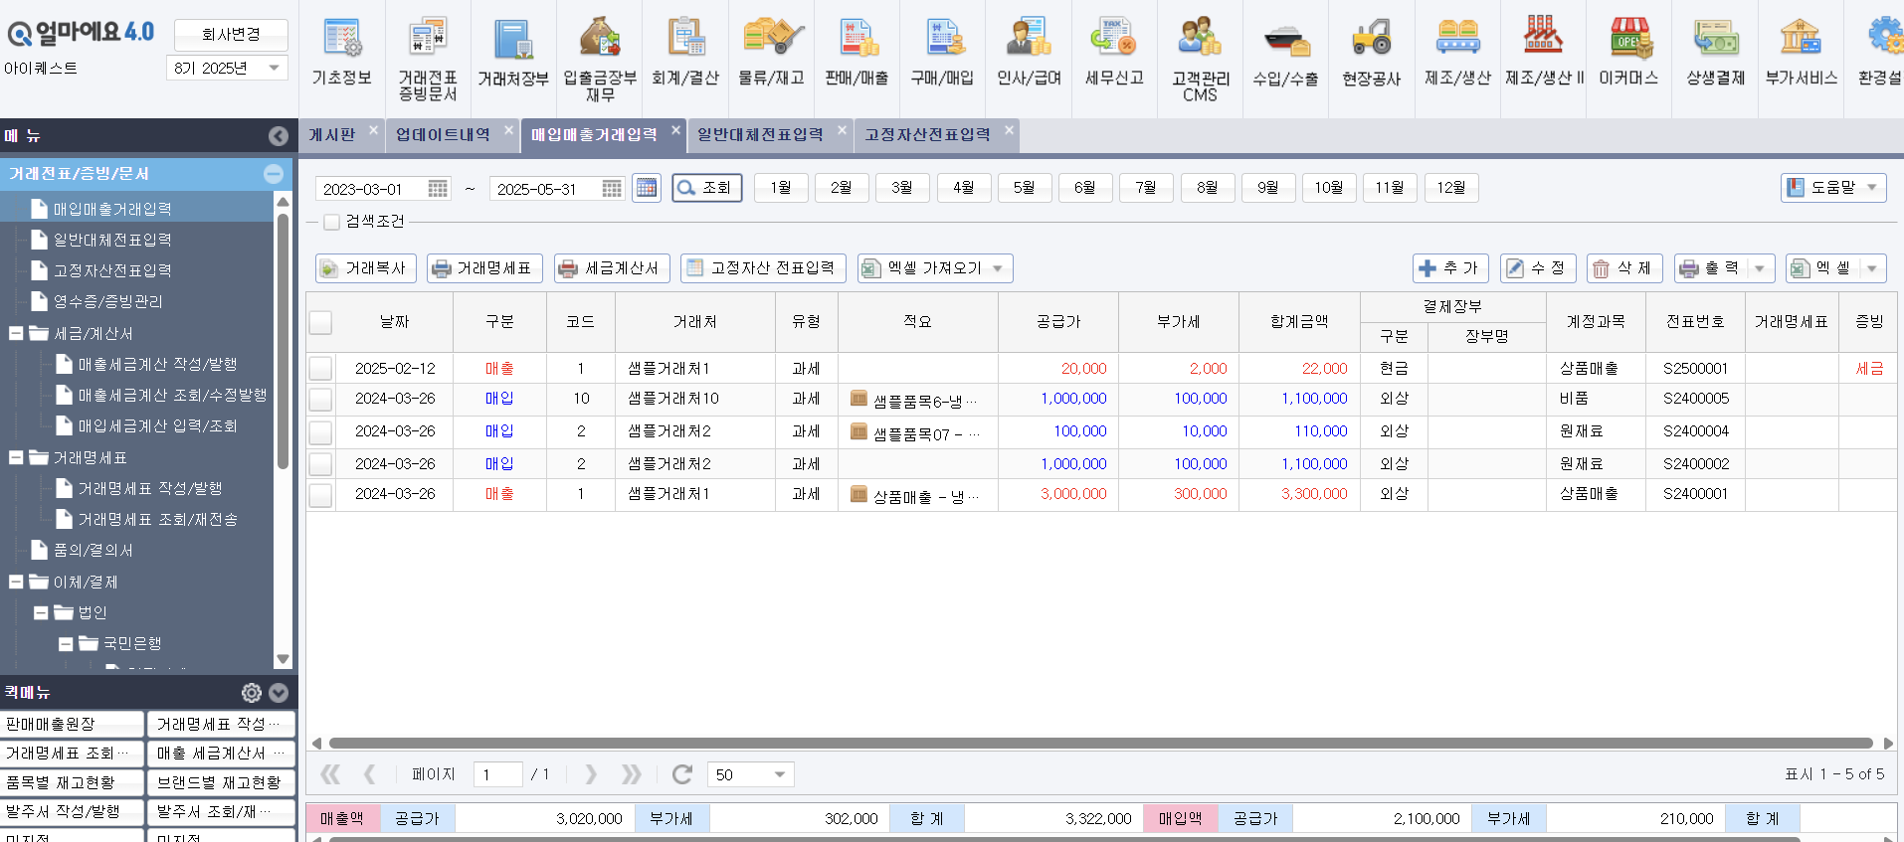The image size is (1904, 842).
Task: Collapse the 메뉴 side panel arrow
Action: coord(279,136)
